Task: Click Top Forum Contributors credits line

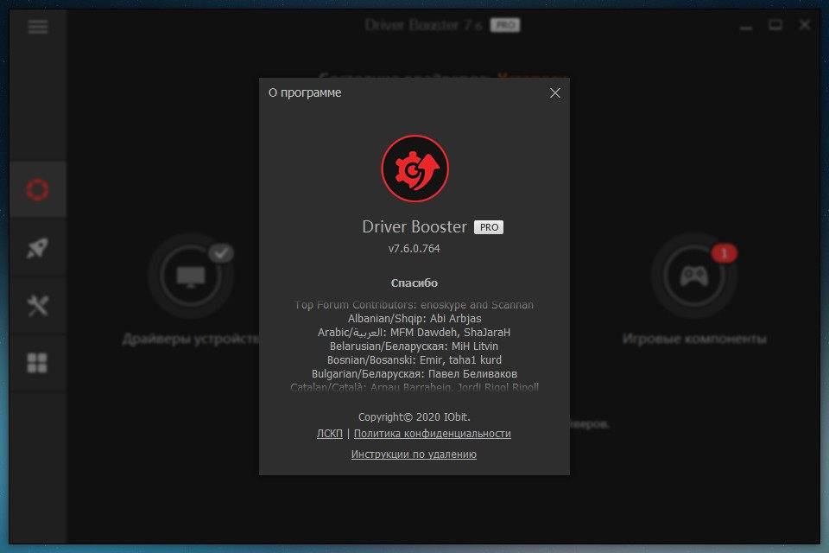Action: pos(414,305)
